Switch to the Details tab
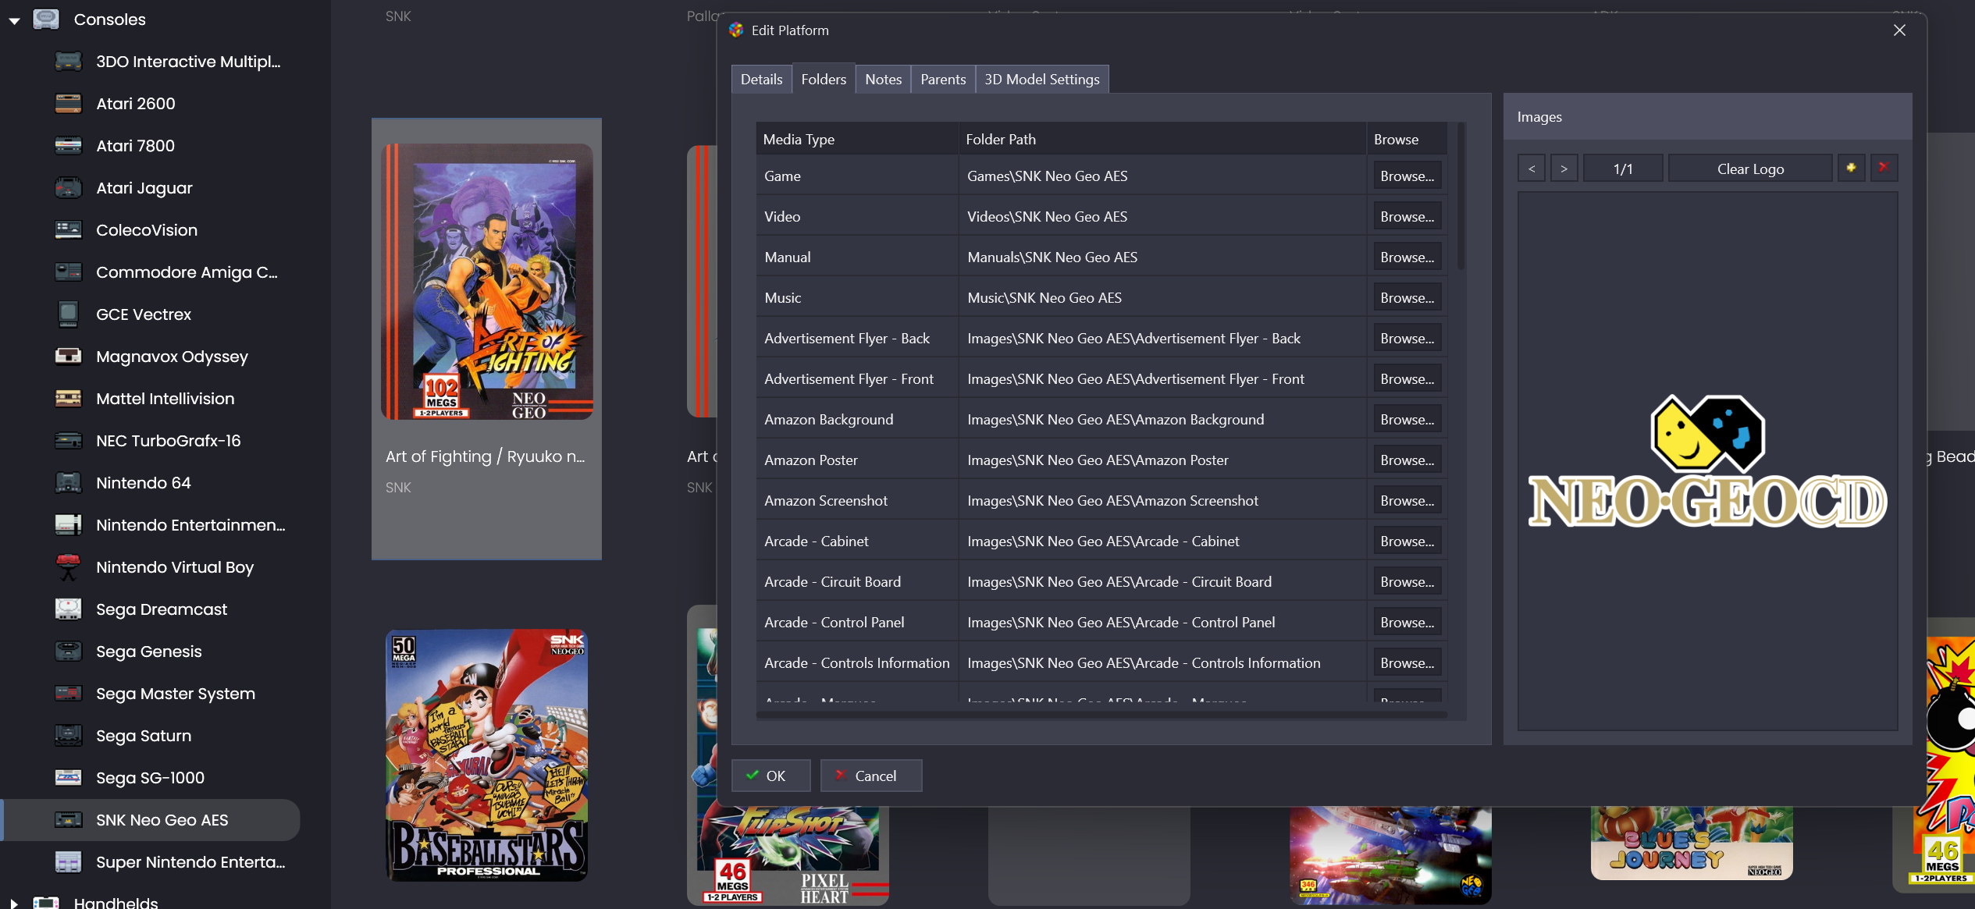The width and height of the screenshot is (1975, 909). (x=761, y=79)
